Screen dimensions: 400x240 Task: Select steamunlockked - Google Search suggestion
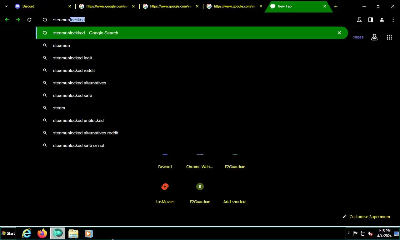pyautogui.click(x=192, y=33)
